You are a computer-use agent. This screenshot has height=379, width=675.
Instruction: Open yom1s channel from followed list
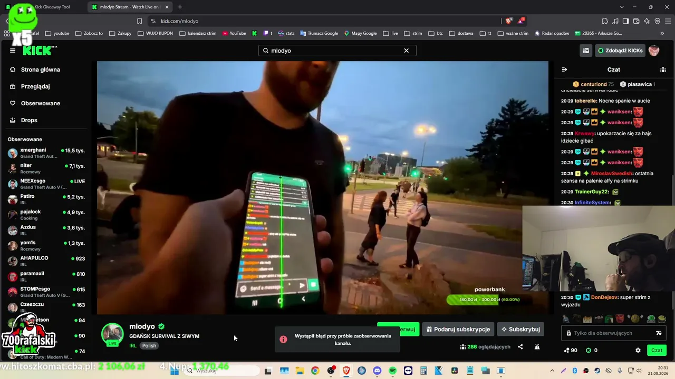tap(46, 245)
